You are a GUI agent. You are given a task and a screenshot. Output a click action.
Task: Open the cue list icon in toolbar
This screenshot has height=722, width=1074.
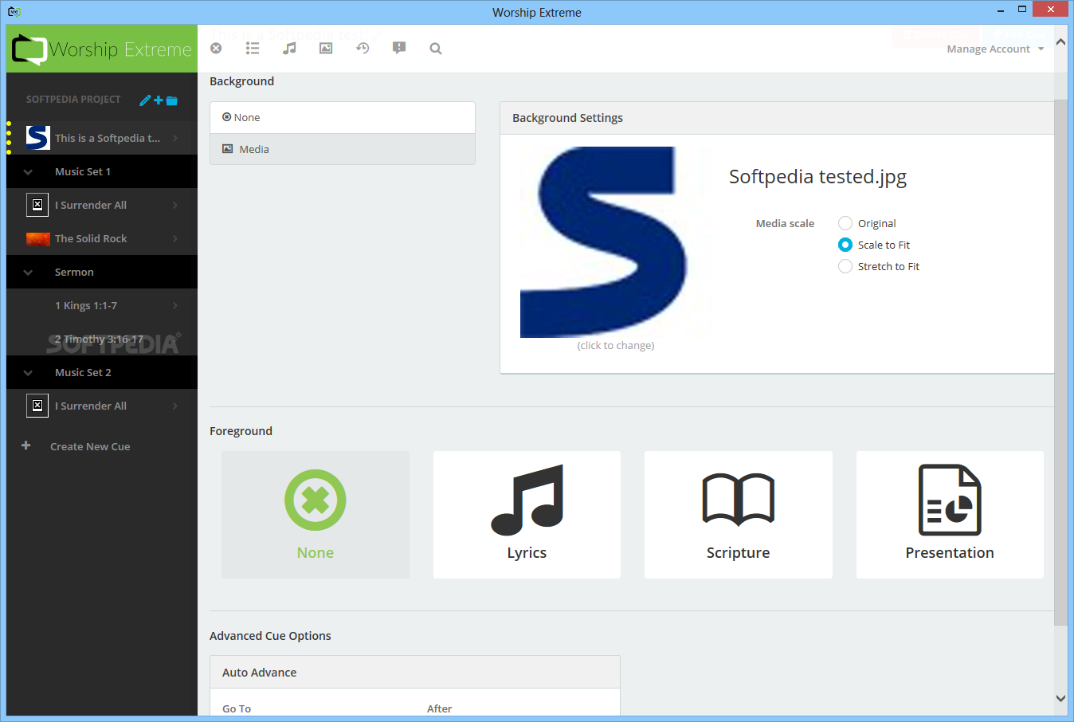(x=253, y=49)
